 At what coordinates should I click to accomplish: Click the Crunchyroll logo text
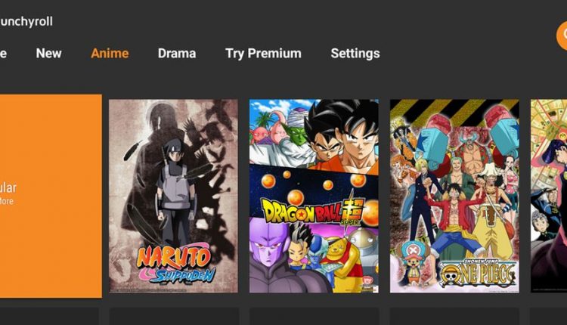[x=26, y=21]
